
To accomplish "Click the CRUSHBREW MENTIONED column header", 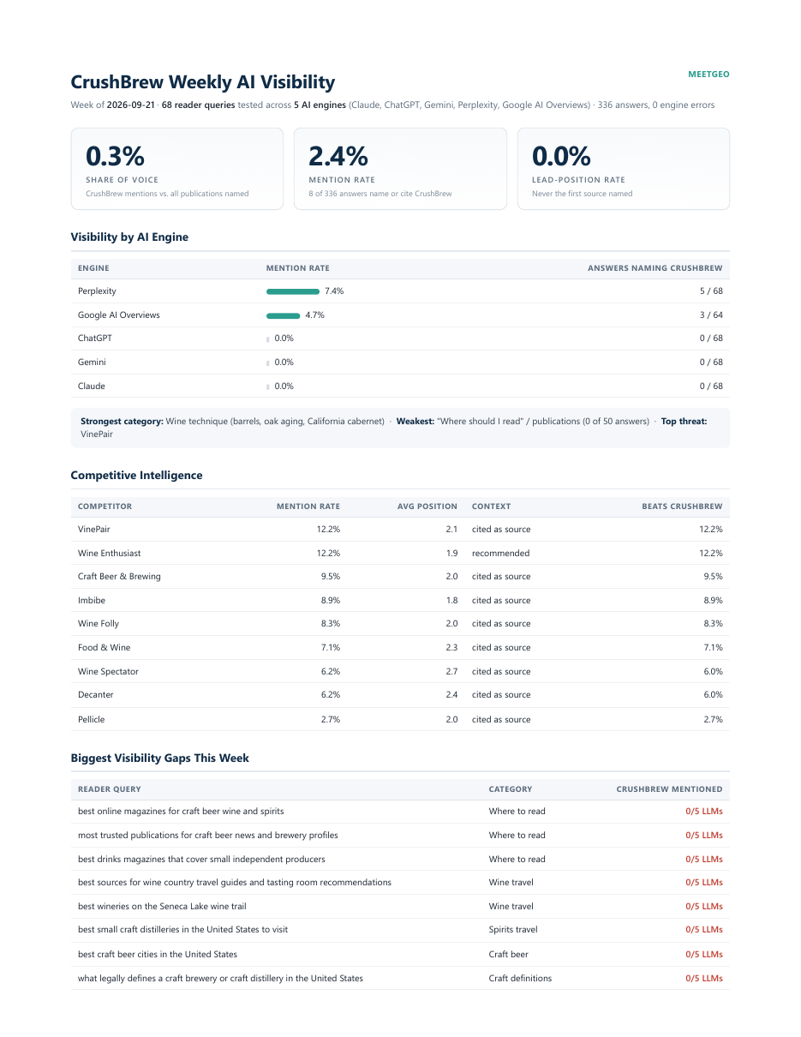I will 670,789.
